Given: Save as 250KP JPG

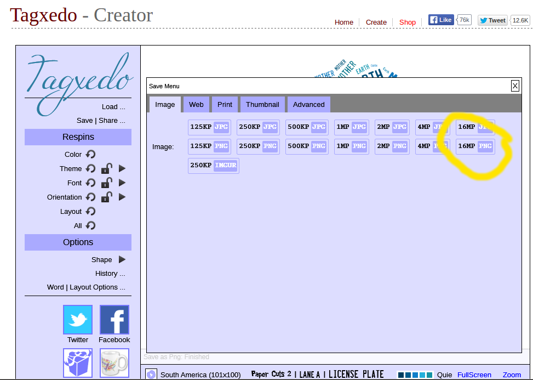Looking at the screenshot, I should (x=259, y=127).
